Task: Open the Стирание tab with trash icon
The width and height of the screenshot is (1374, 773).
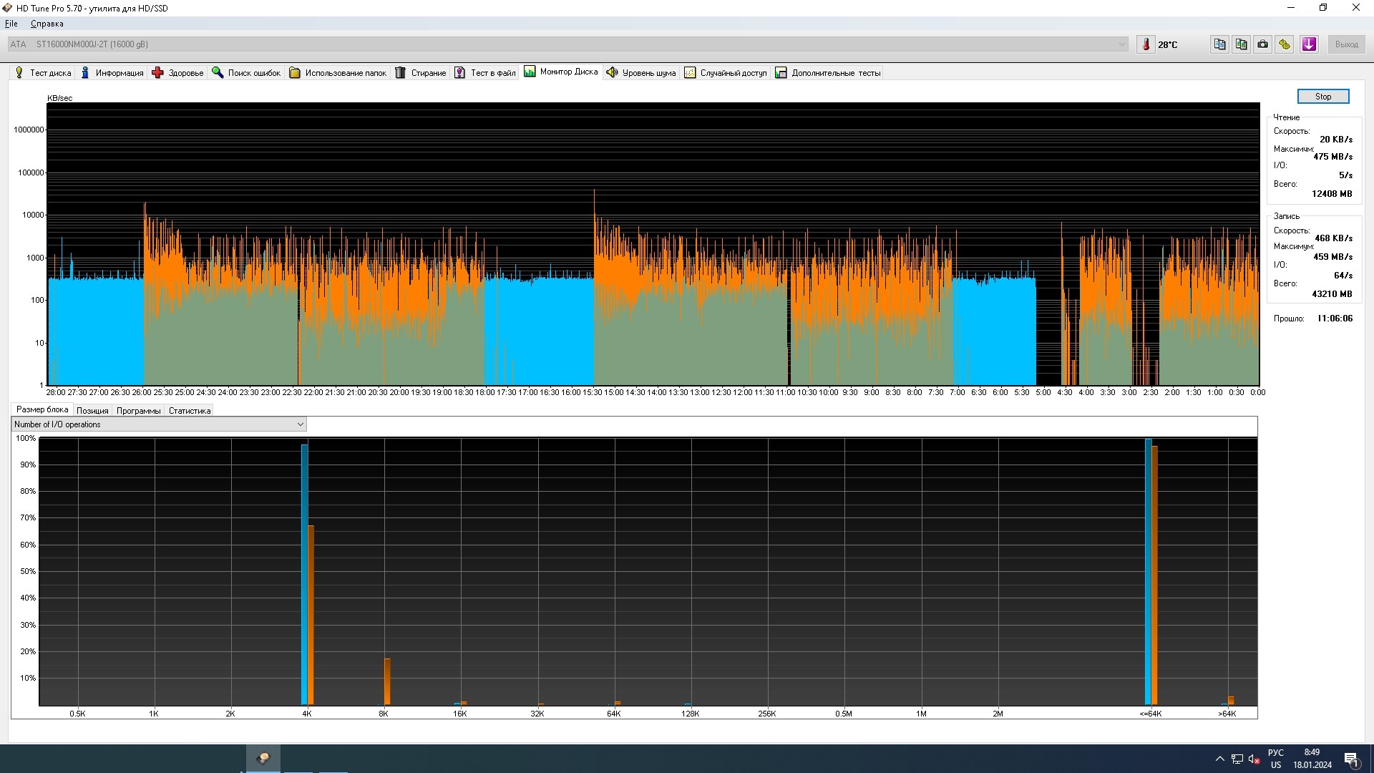Action: pos(421,72)
